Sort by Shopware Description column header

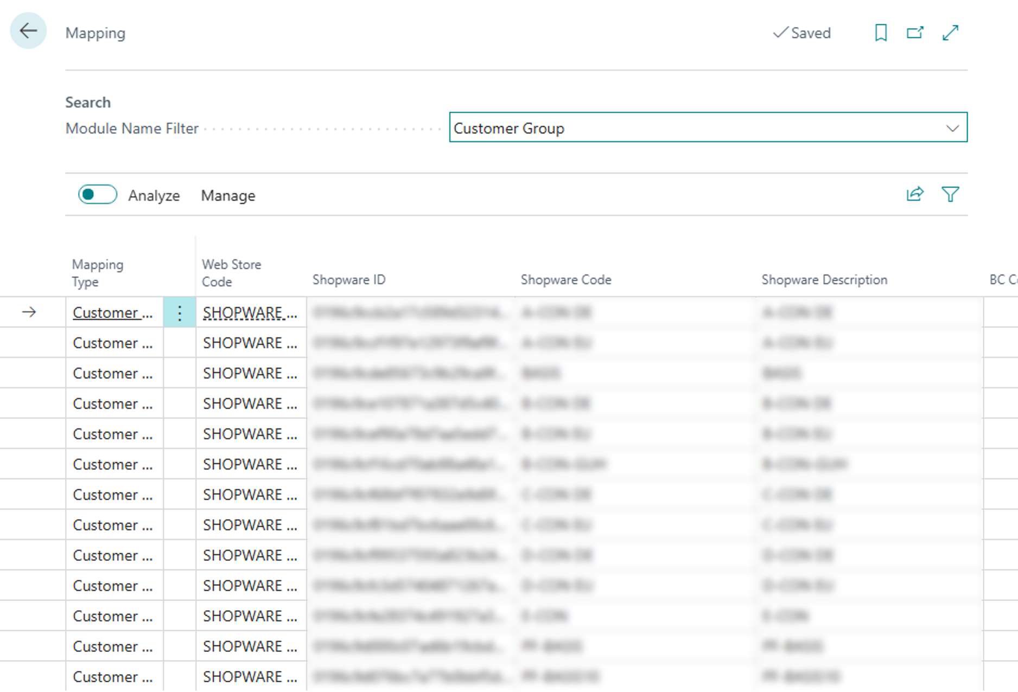click(824, 280)
